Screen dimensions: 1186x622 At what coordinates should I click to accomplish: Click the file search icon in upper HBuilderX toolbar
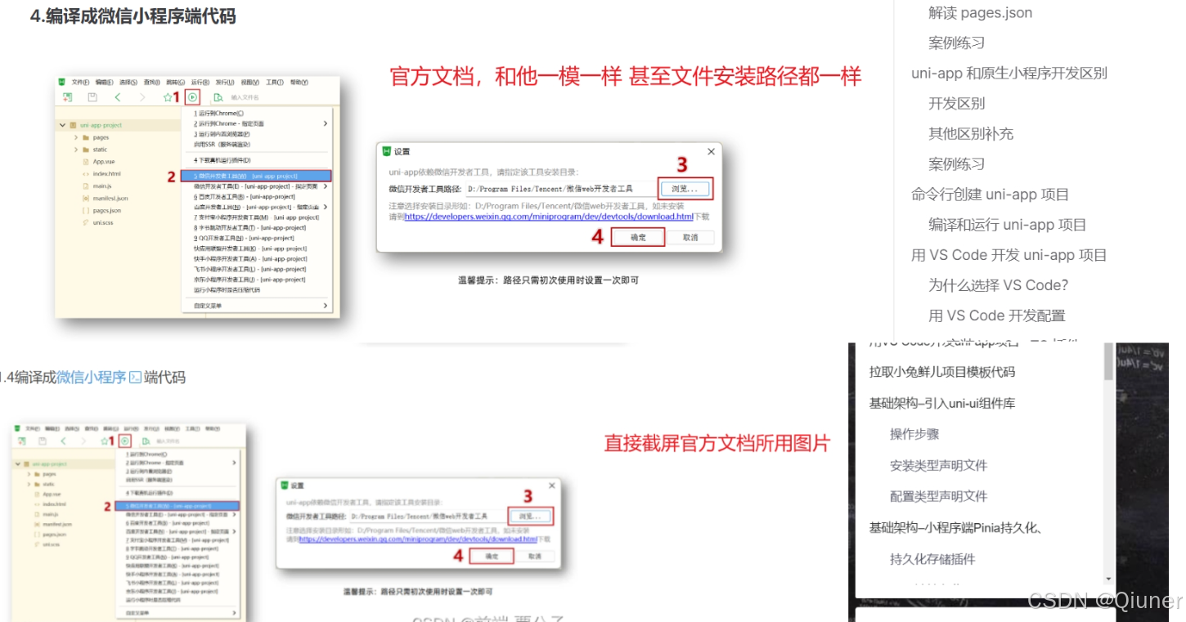tap(218, 97)
